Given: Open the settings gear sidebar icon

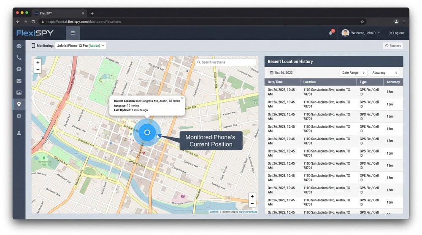Looking at the screenshot, I should pyautogui.click(x=19, y=116).
